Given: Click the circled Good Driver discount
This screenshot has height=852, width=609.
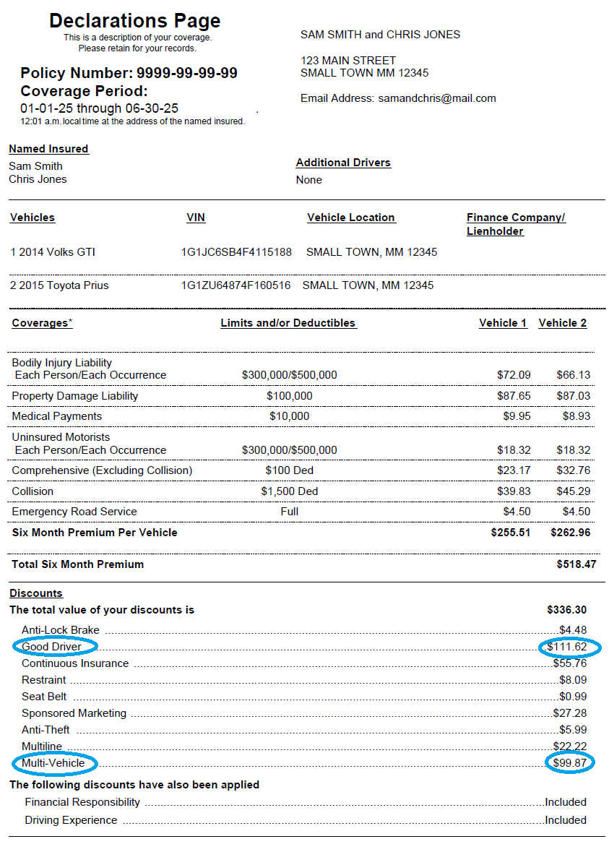Looking at the screenshot, I should (x=51, y=647).
